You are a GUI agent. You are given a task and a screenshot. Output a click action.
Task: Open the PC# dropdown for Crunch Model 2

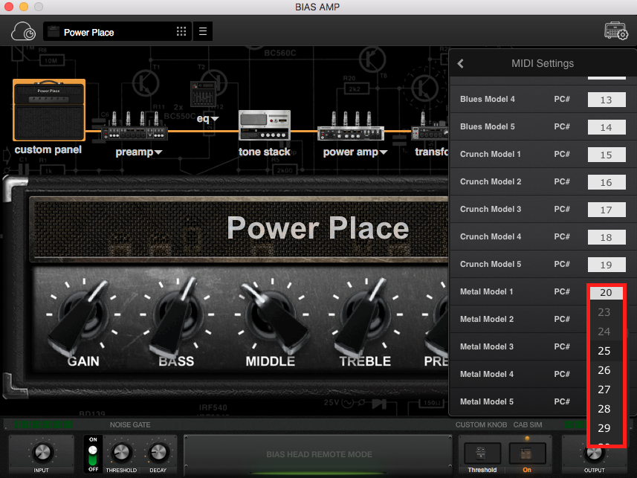[607, 182]
